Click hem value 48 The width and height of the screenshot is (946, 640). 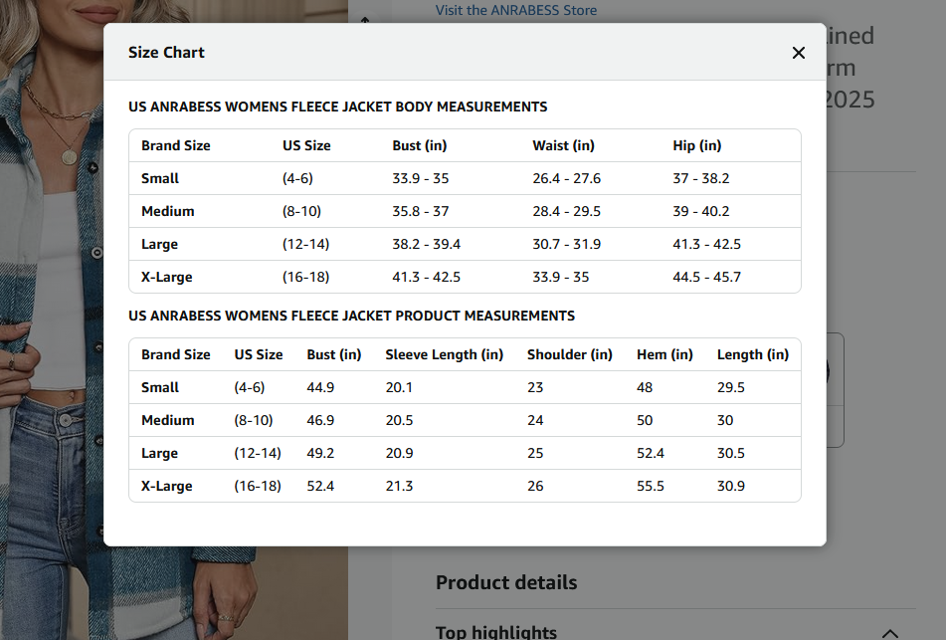pyautogui.click(x=645, y=387)
